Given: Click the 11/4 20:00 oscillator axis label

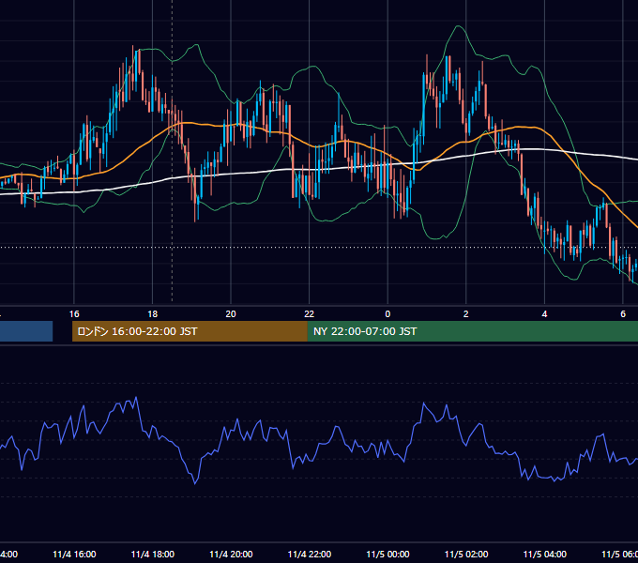Looking at the screenshot, I should pyautogui.click(x=231, y=555).
